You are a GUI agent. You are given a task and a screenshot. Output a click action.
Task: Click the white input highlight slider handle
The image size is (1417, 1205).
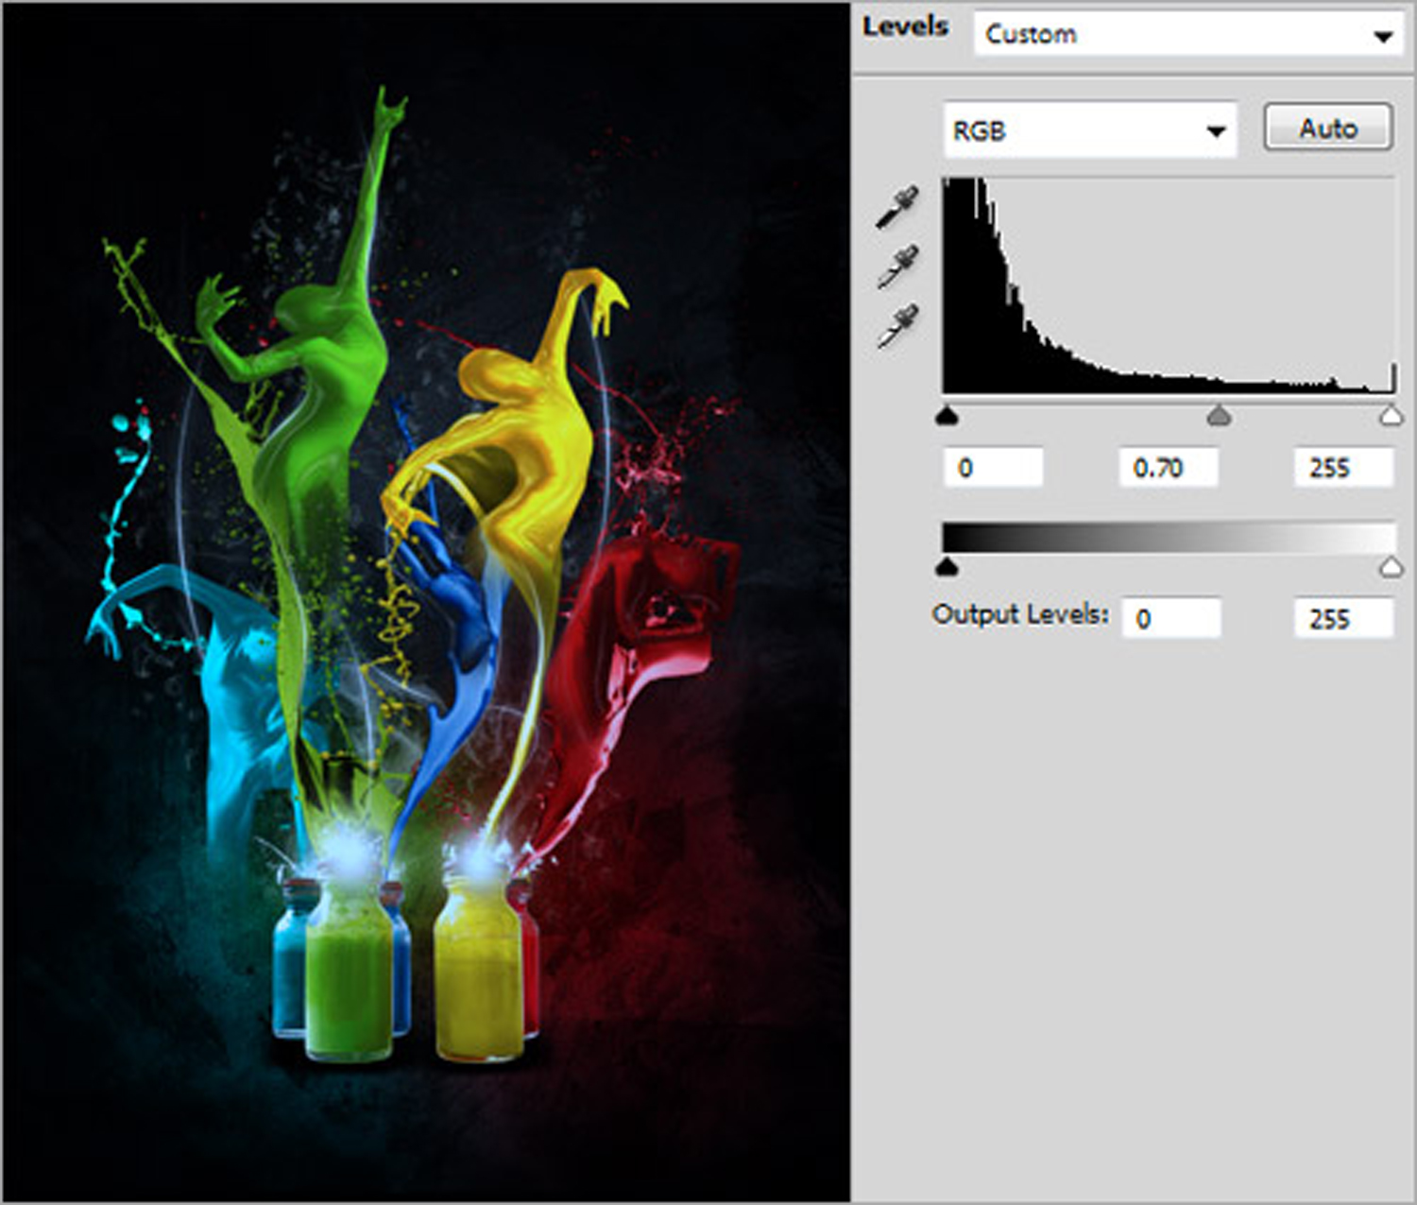click(x=1390, y=416)
